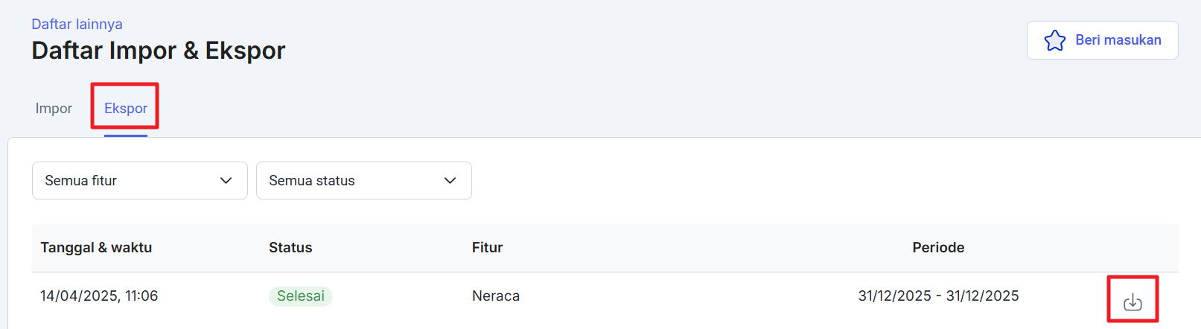This screenshot has height=329, width=1201.
Task: Click the Fitur column header
Action: pos(488,247)
